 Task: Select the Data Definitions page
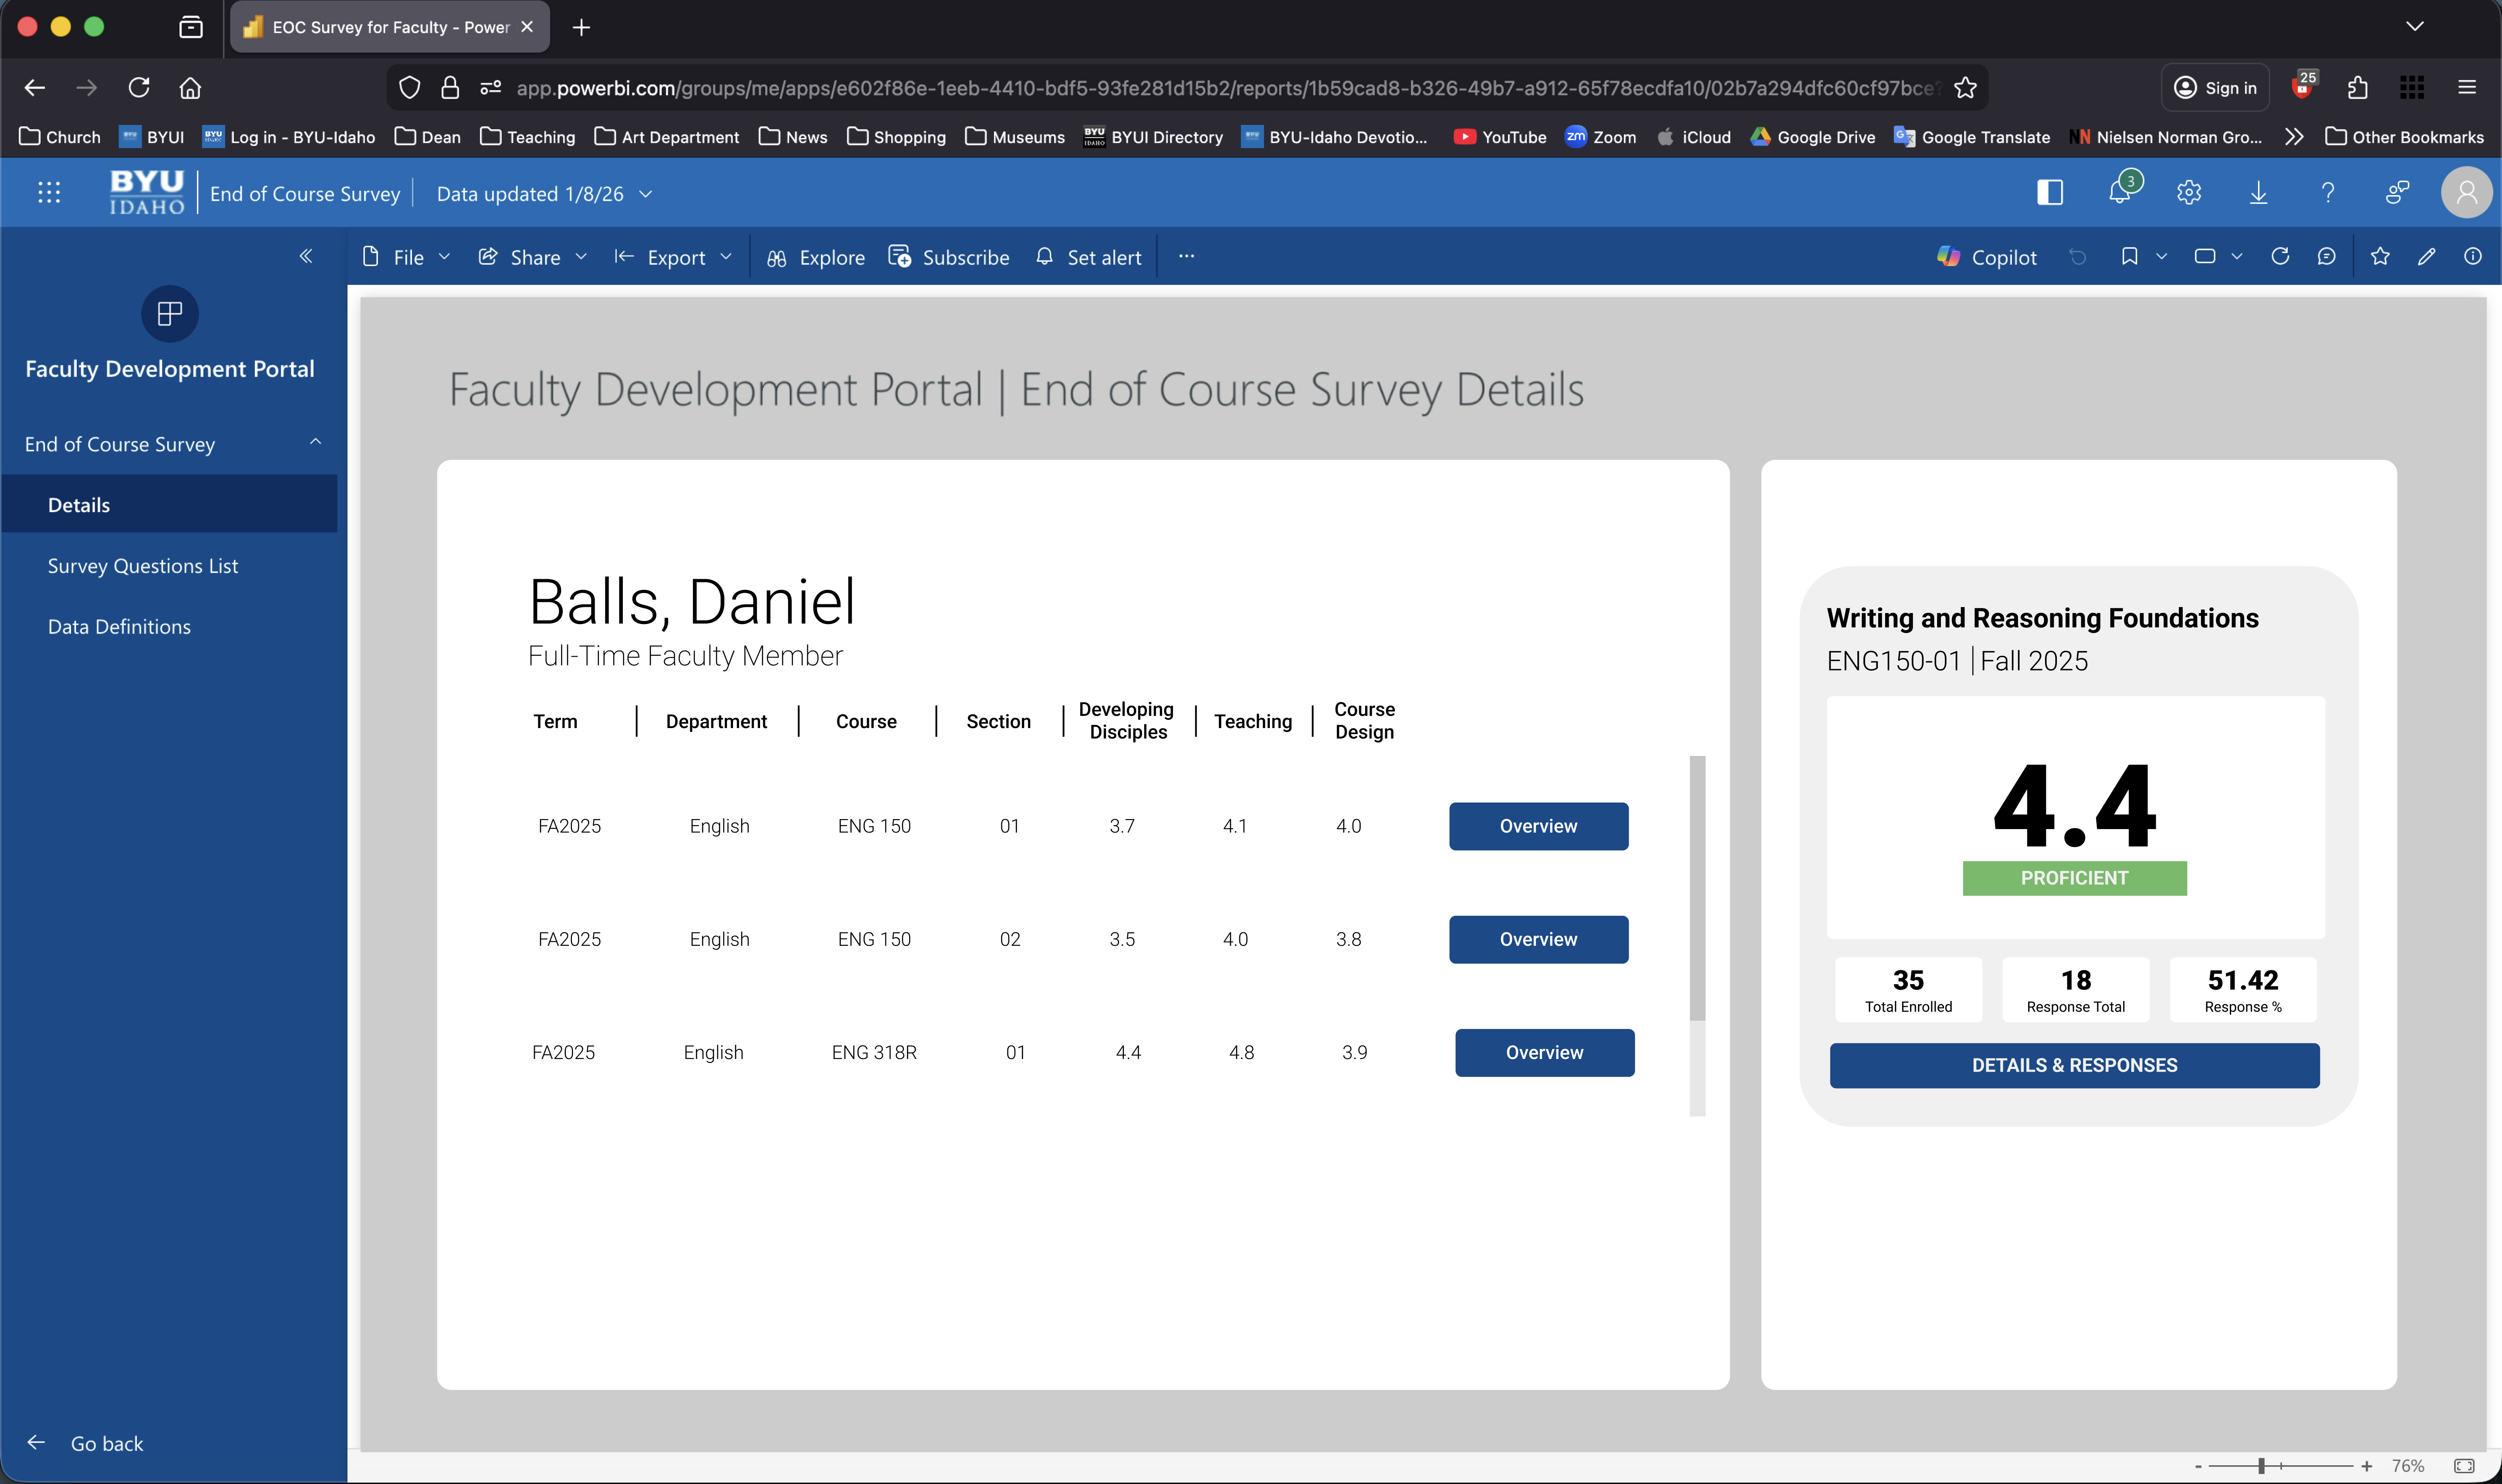click(x=119, y=626)
